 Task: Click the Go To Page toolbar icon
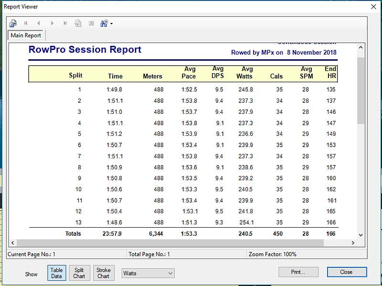(78, 23)
